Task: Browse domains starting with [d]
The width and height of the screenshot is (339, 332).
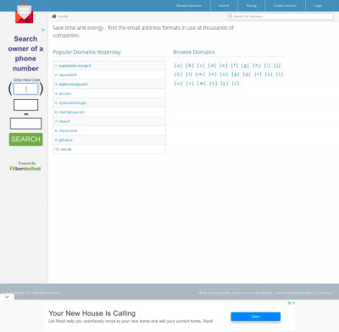Action: tap(212, 65)
